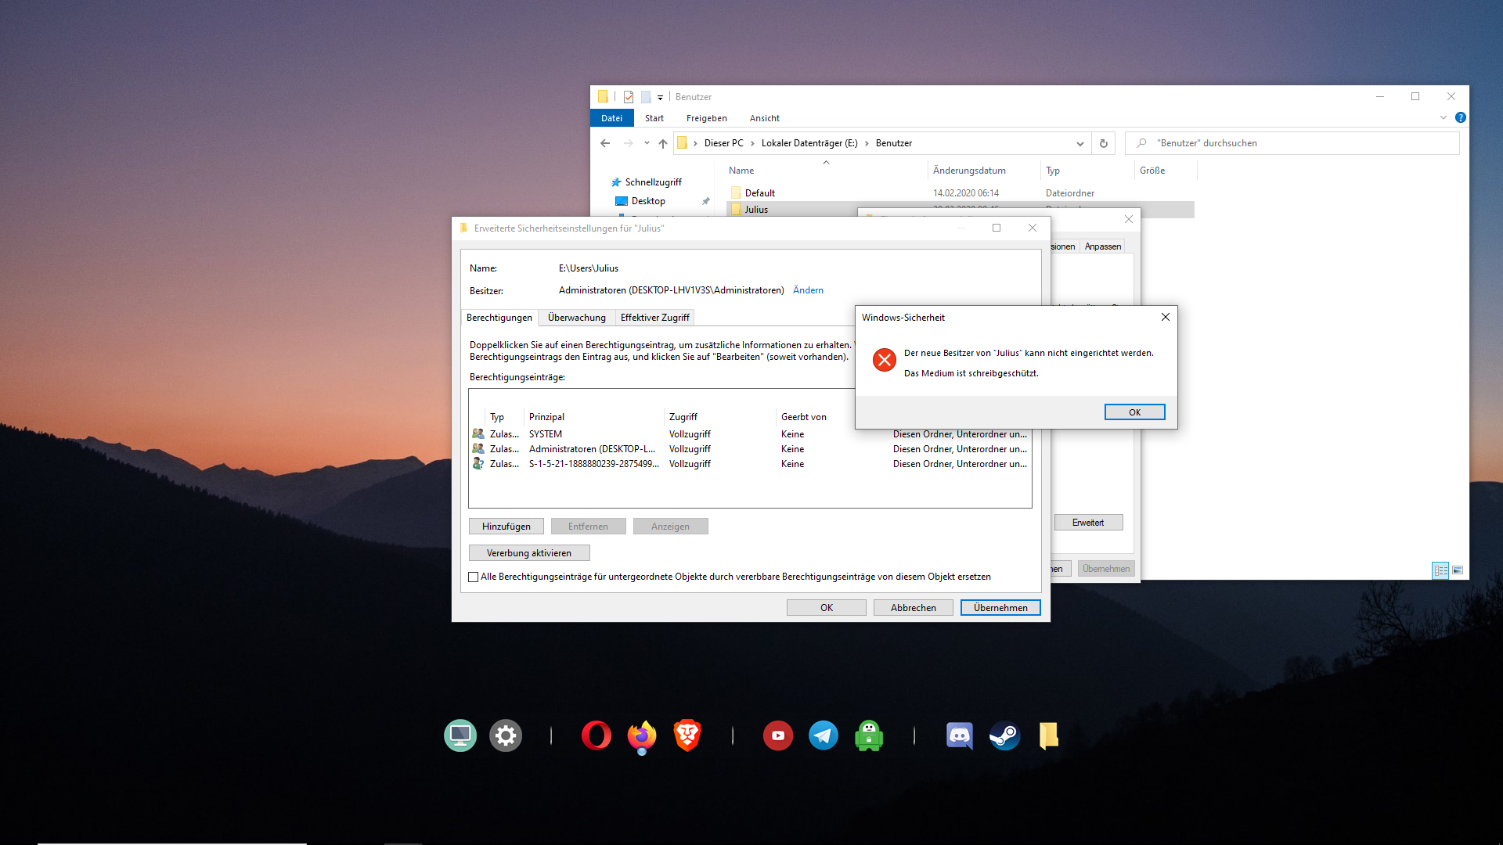1503x845 pixels.
Task: Expand the Explorer ribbon chevron
Action: pos(1443,118)
